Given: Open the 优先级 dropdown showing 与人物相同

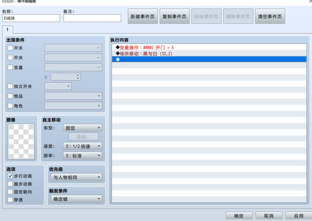Looking at the screenshot, I should point(76,177).
